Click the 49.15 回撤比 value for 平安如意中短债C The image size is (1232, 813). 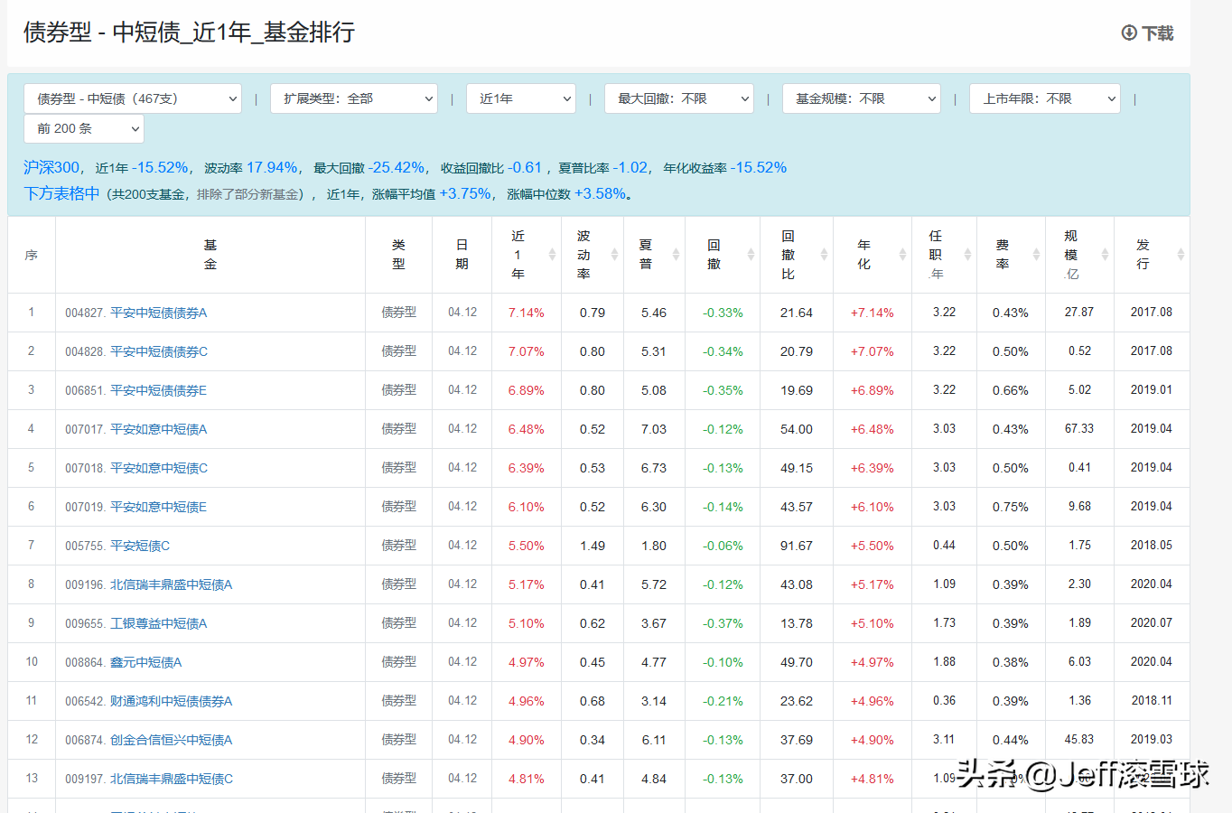(x=797, y=468)
